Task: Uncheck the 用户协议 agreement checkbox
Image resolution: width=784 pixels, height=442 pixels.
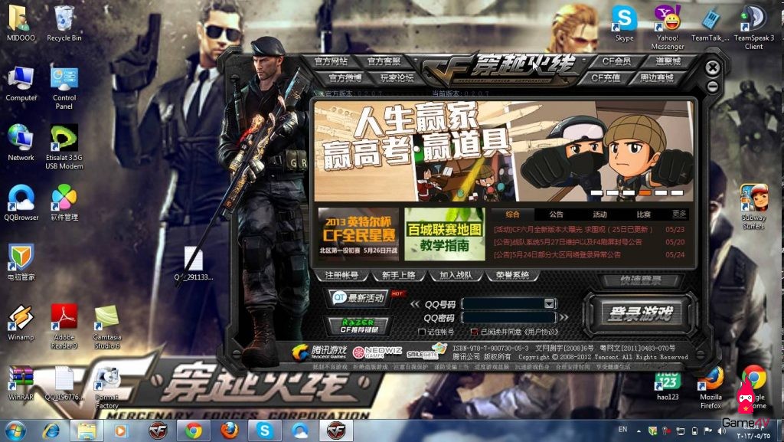Action: (x=474, y=332)
